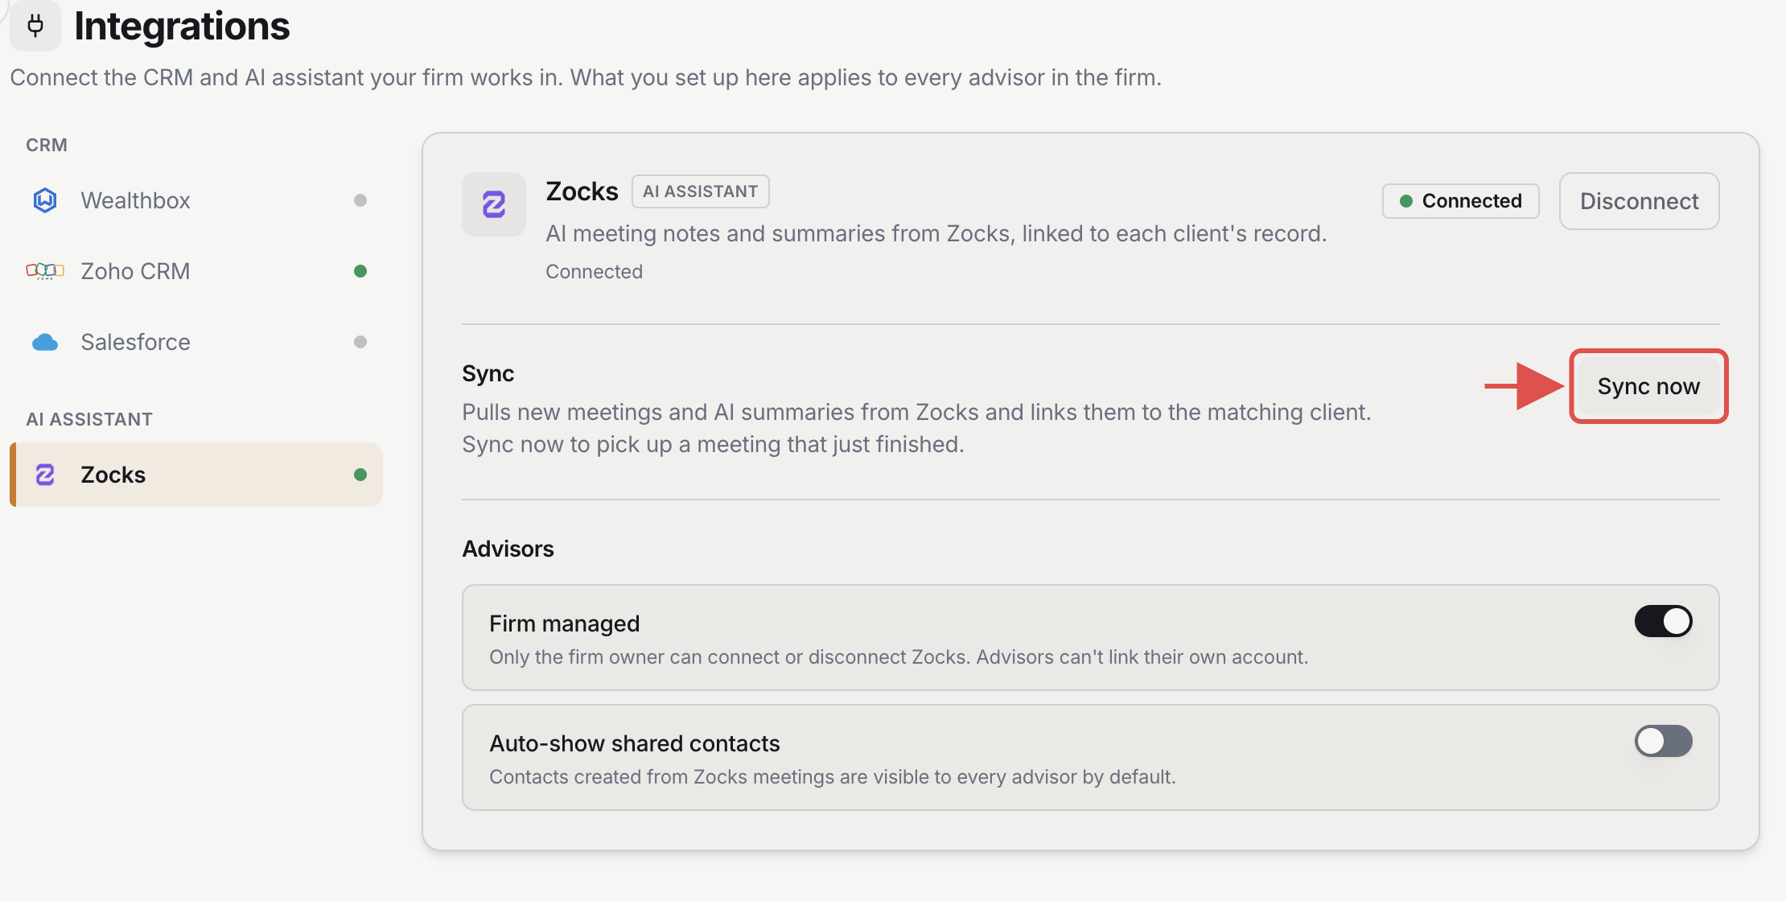Click the Auto-show shared contacts label
This screenshot has width=1786, height=901.
point(634,743)
